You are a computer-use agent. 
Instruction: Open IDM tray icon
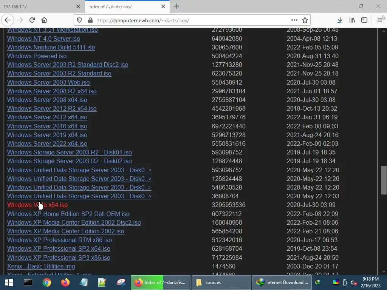pyautogui.click(x=318, y=282)
